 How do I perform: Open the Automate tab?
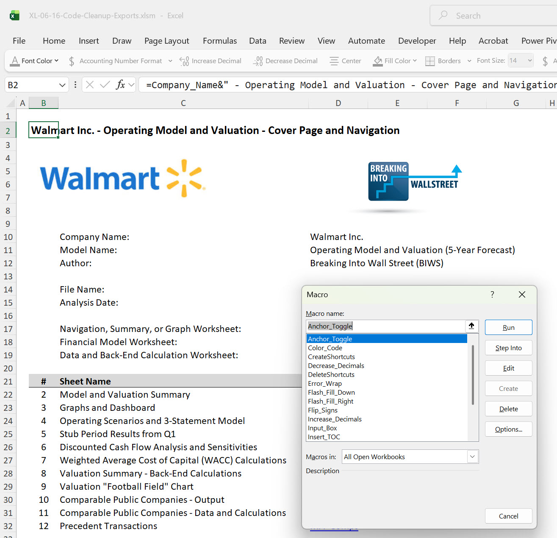click(366, 41)
